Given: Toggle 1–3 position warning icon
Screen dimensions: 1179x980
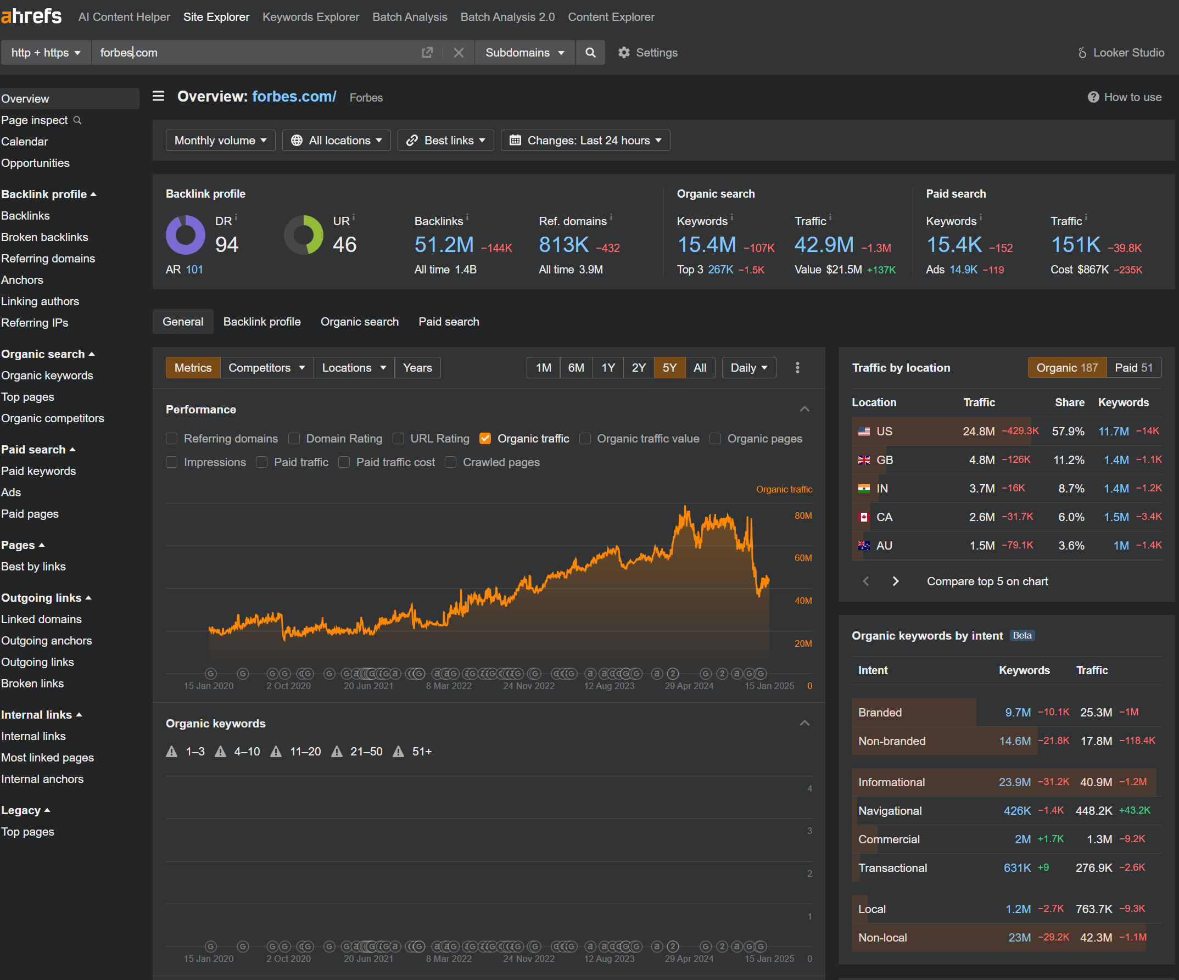Looking at the screenshot, I should 172,751.
